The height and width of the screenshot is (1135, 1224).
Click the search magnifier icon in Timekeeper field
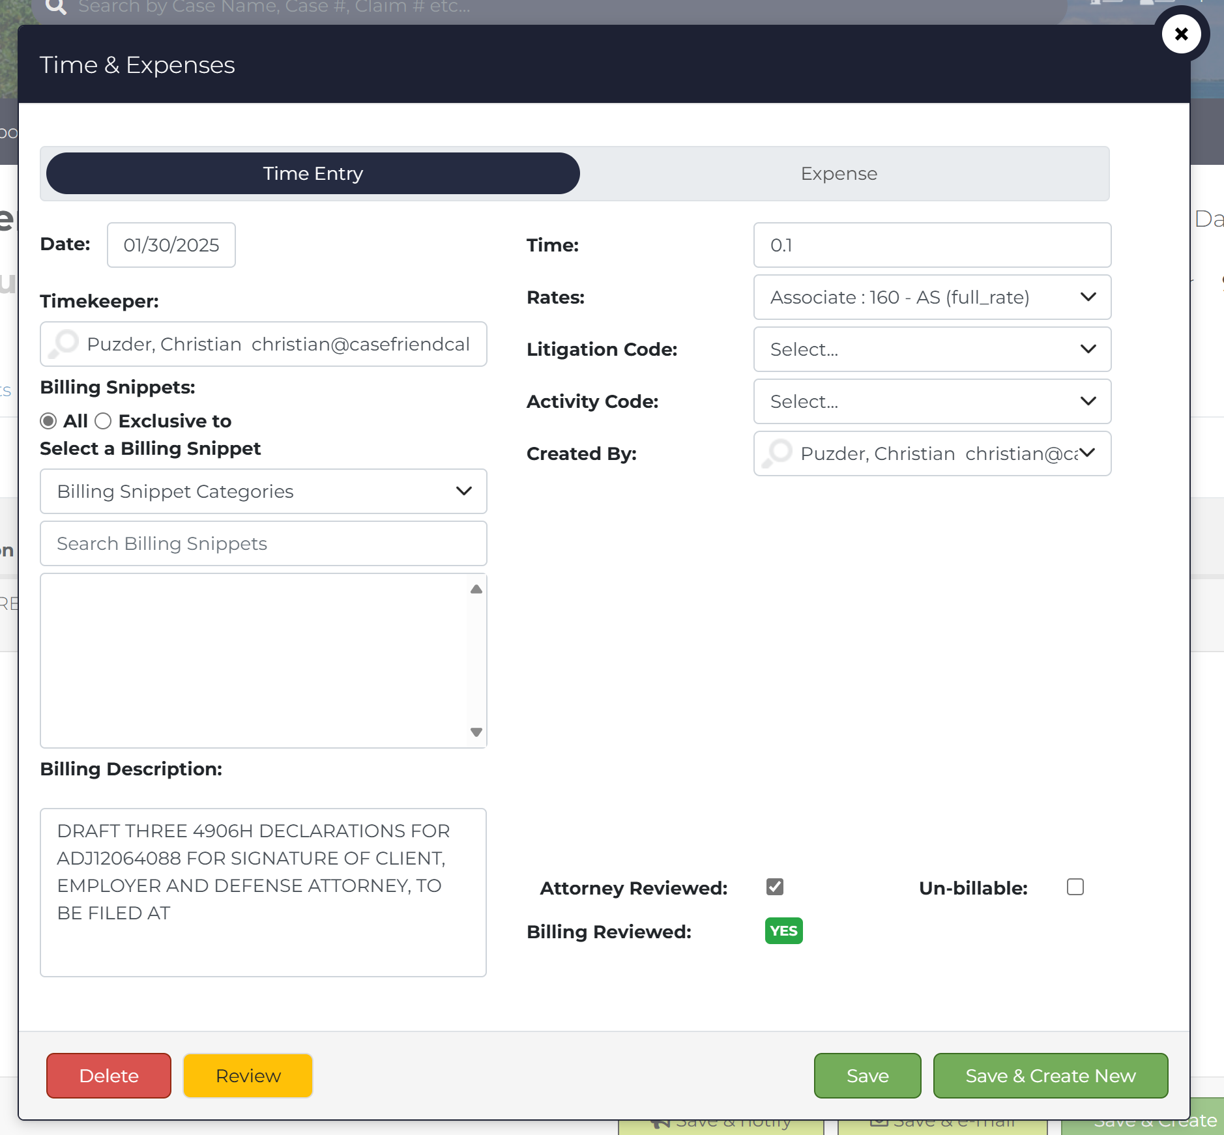click(x=65, y=343)
